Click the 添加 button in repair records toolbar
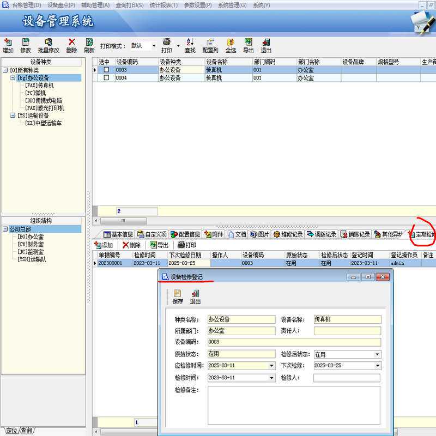 pos(104,245)
